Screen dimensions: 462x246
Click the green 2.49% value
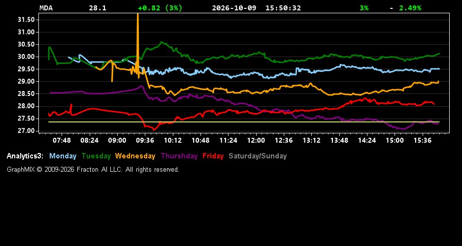click(410, 8)
